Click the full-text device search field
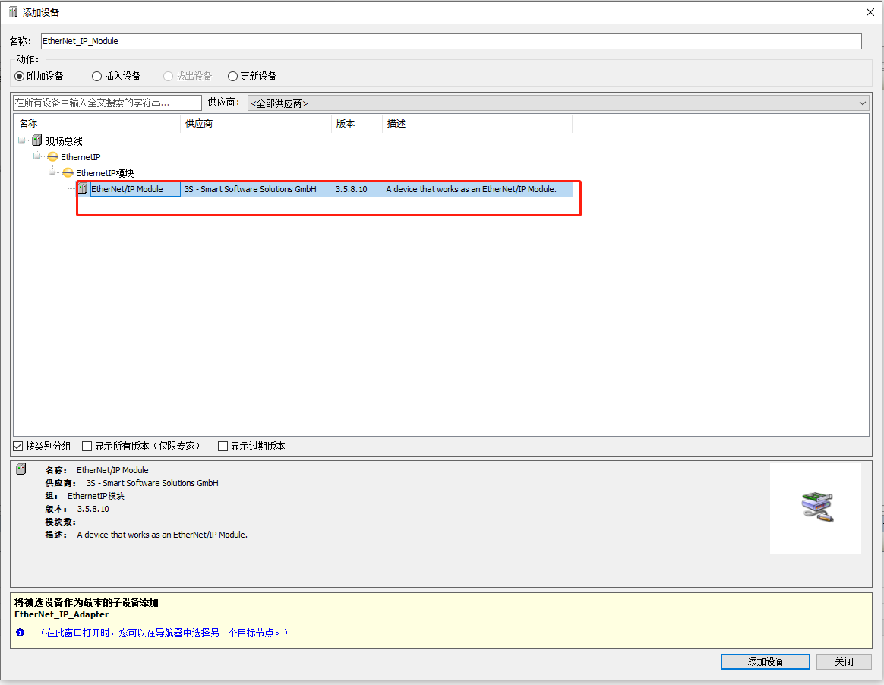 [107, 103]
